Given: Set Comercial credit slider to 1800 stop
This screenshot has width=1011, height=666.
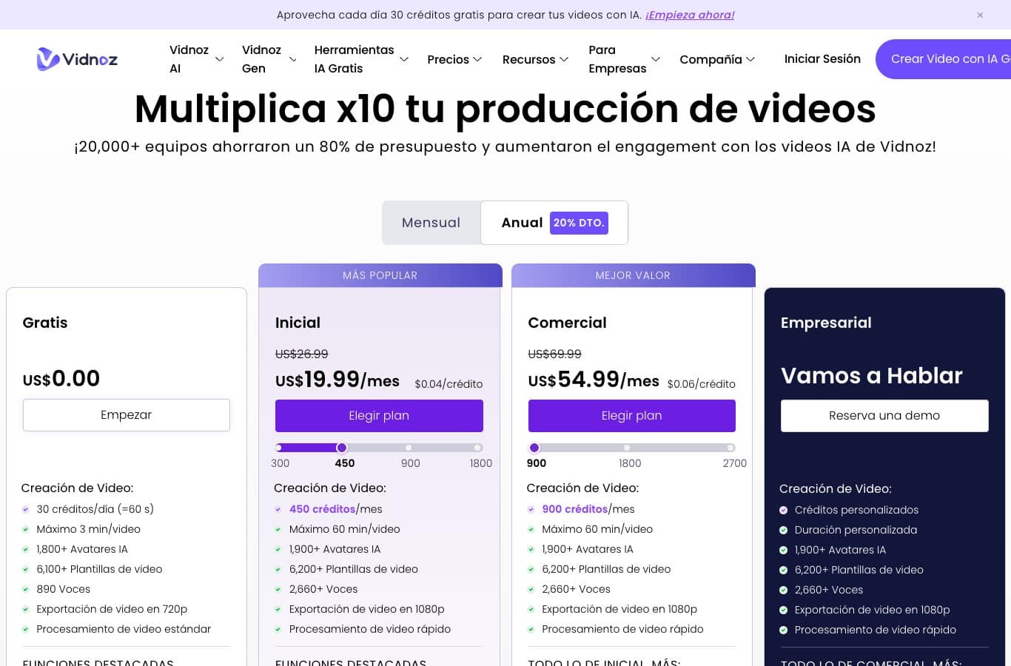Looking at the screenshot, I should (627, 448).
